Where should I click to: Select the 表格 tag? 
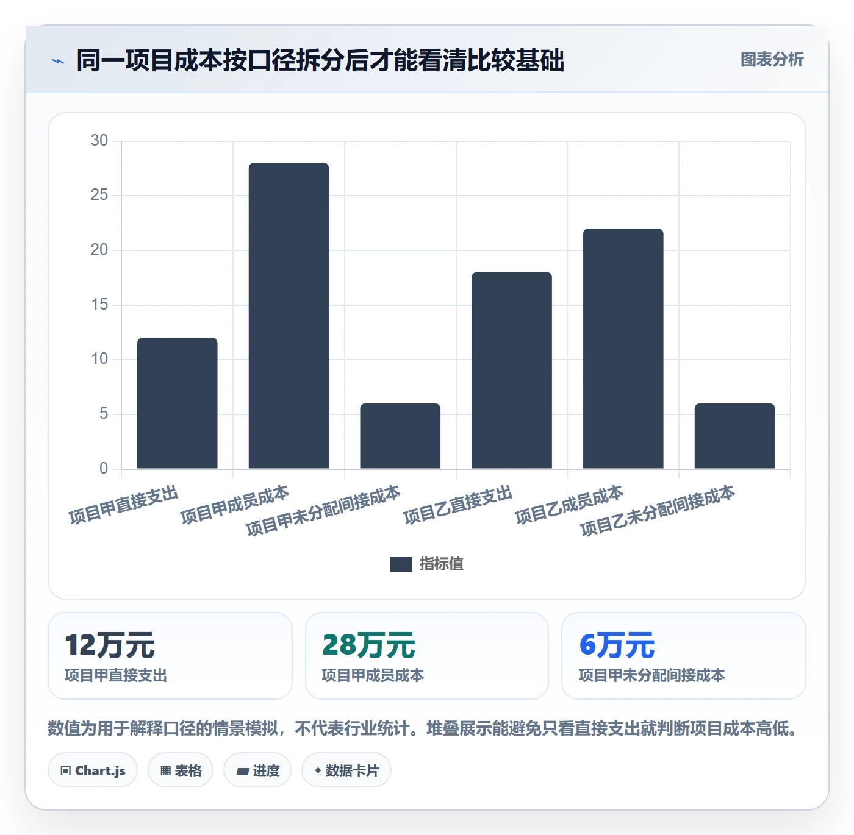(x=181, y=770)
